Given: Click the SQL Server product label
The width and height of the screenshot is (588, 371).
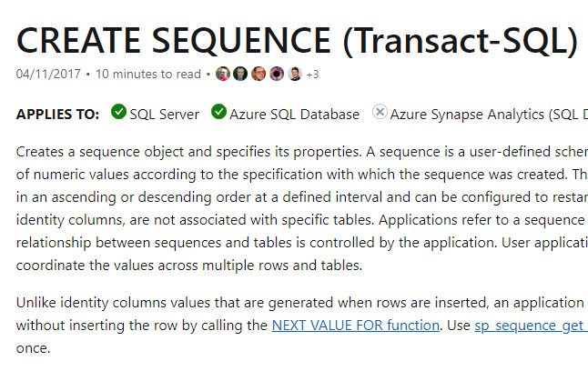Looking at the screenshot, I should pos(164,115).
